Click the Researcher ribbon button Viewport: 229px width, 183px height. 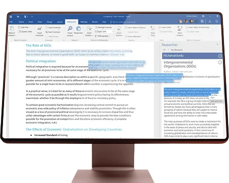[x=78, y=30]
